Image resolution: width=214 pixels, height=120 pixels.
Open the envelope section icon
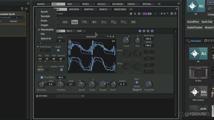[x=104, y=22]
